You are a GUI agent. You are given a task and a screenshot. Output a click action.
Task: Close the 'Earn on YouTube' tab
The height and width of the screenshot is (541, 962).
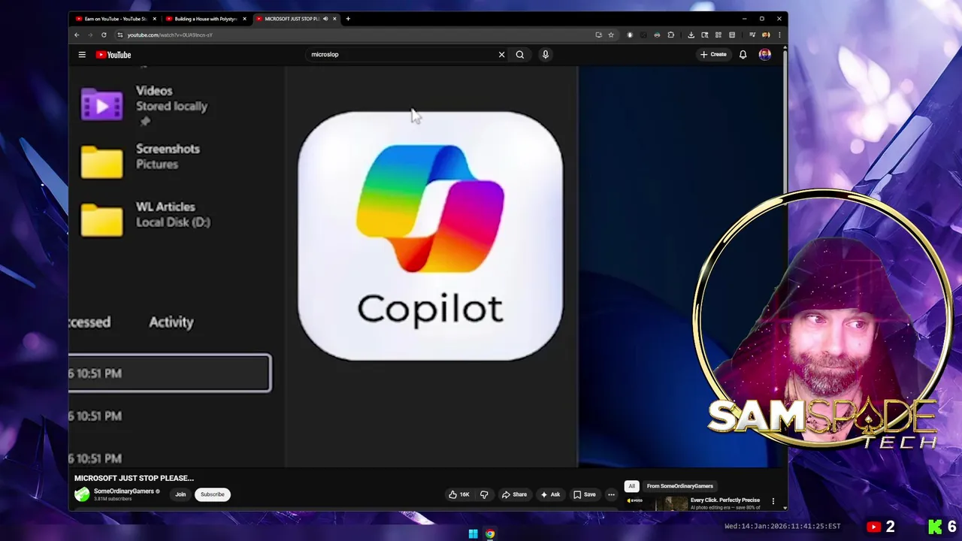tap(154, 19)
